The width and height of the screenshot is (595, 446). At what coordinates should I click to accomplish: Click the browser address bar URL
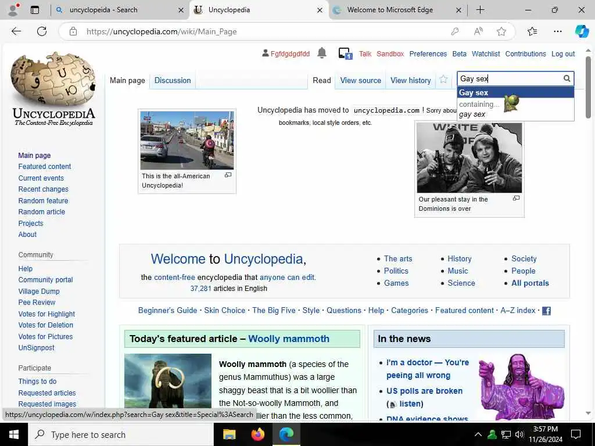162,31
